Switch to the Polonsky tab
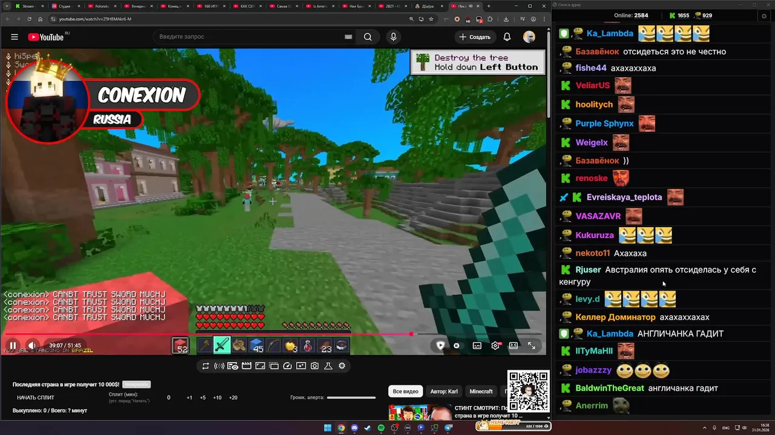This screenshot has height=435, width=775. click(x=101, y=6)
